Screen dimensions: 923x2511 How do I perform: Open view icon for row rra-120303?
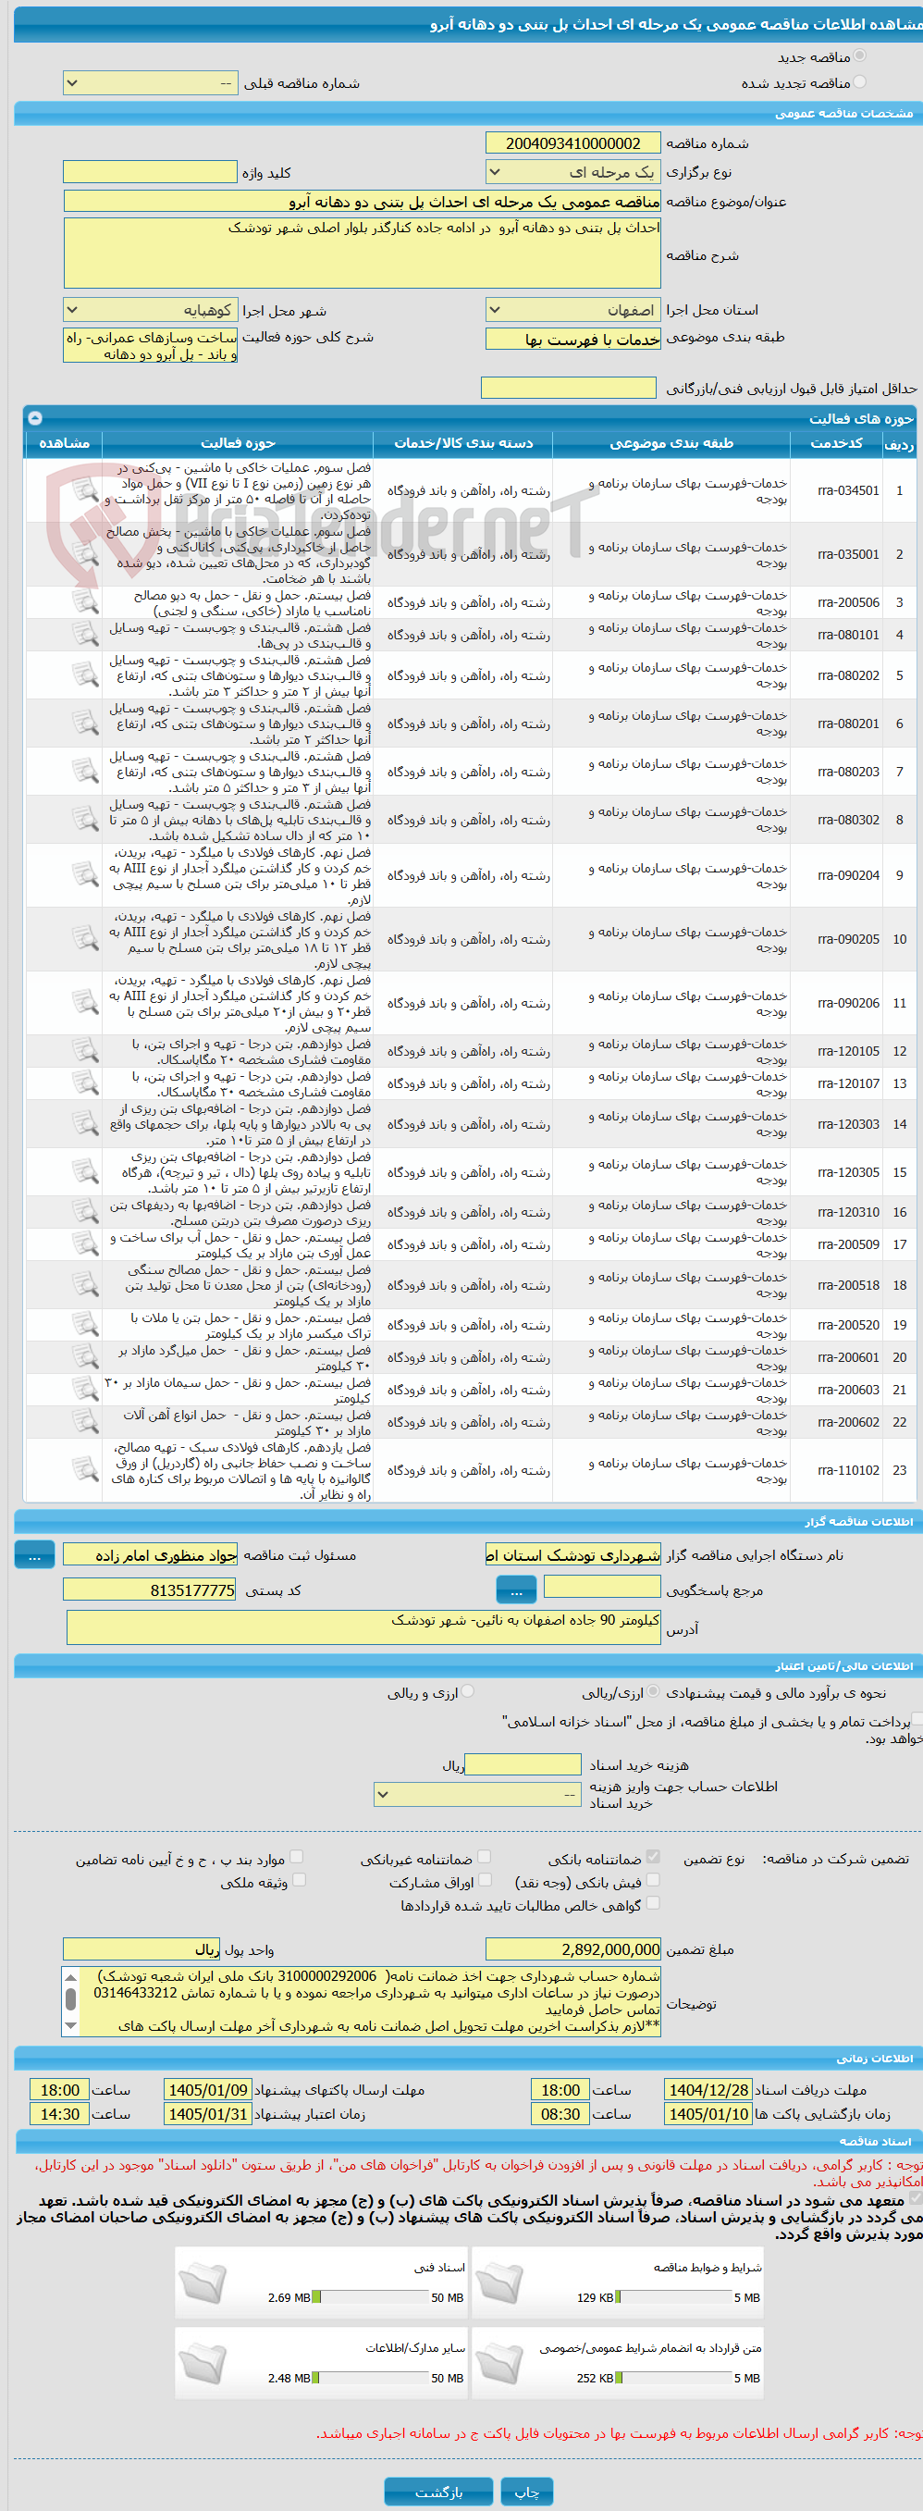pyautogui.click(x=86, y=1124)
